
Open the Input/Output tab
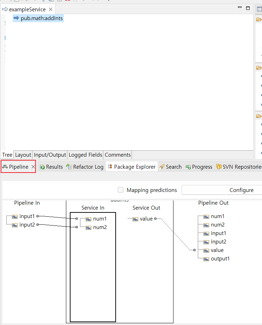[x=50, y=155]
